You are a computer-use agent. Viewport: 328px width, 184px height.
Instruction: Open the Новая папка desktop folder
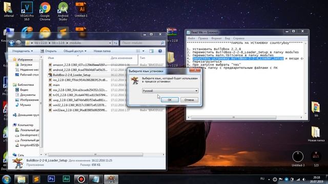pos(316,134)
